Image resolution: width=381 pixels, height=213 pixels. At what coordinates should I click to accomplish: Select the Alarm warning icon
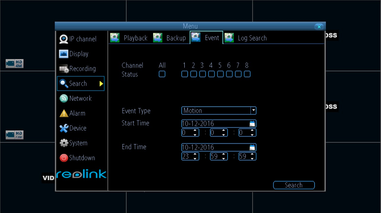coord(64,113)
